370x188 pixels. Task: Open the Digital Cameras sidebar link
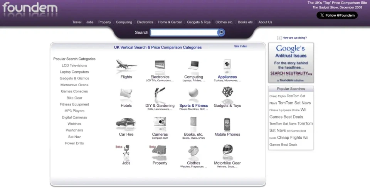(74, 117)
